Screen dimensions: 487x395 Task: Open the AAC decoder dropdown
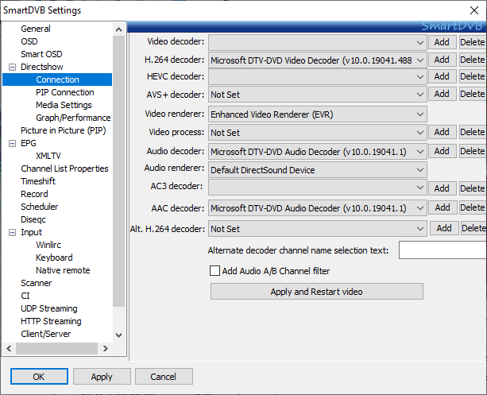click(318, 208)
